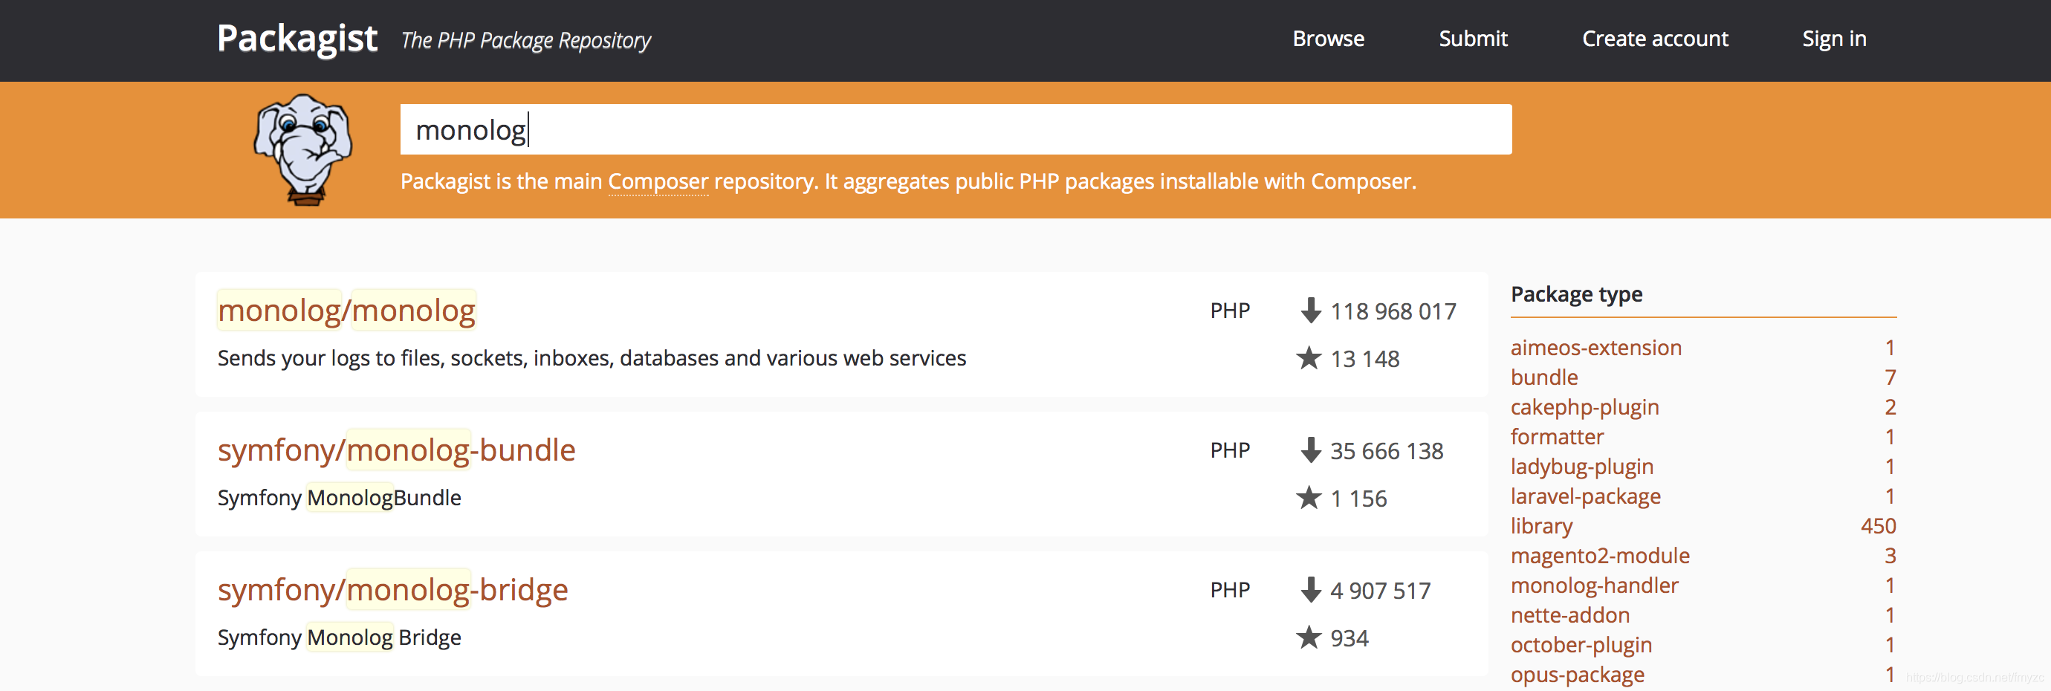Focus the monolog search field
2051x691 pixels.
956,129
